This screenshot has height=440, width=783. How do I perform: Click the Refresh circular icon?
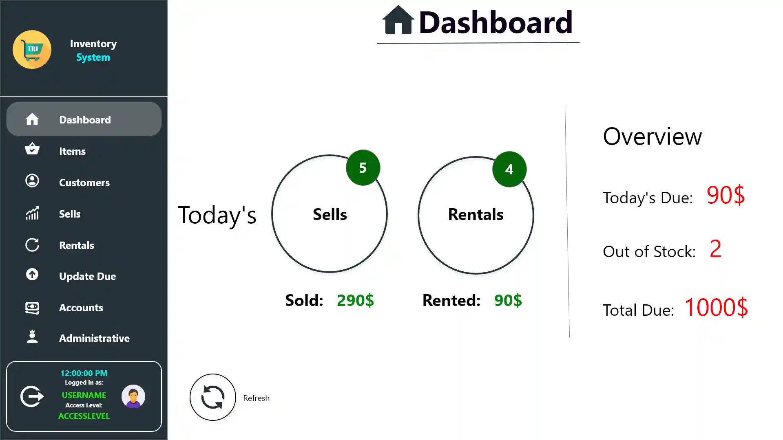[212, 397]
